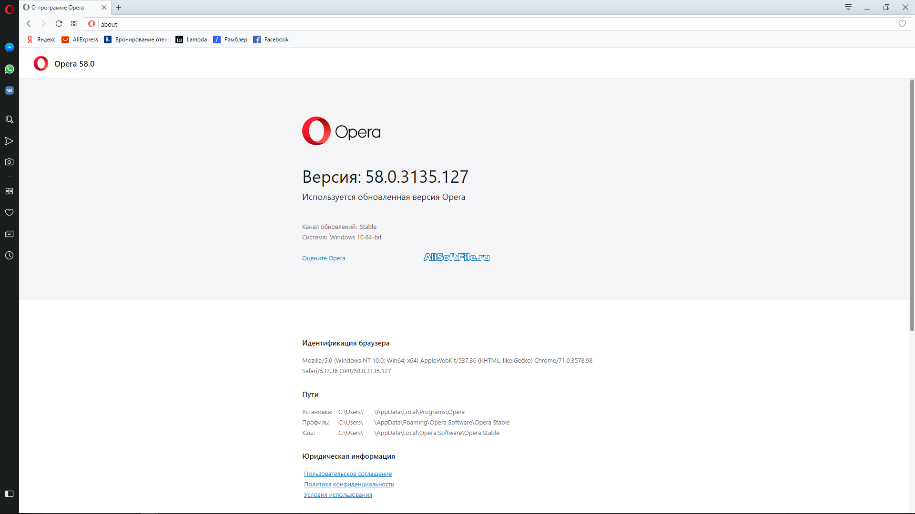Open Пользовательское соглашение link

(348, 474)
